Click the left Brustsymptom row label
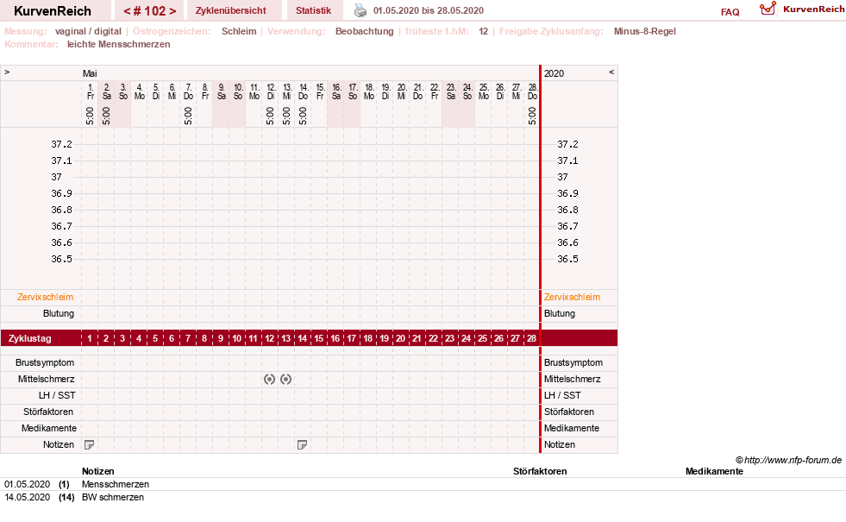 [45, 362]
